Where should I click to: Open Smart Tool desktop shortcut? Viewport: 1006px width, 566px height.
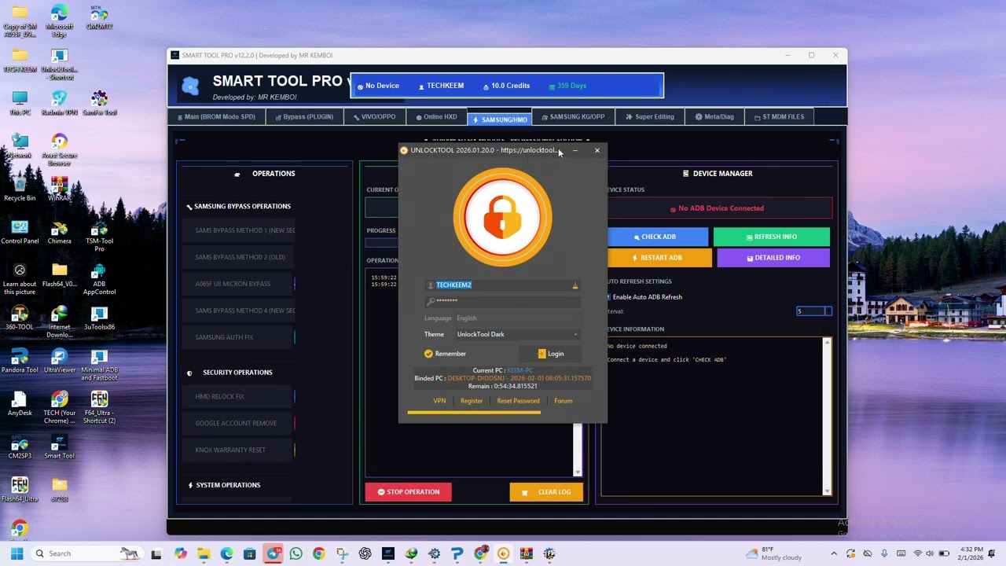(59, 447)
